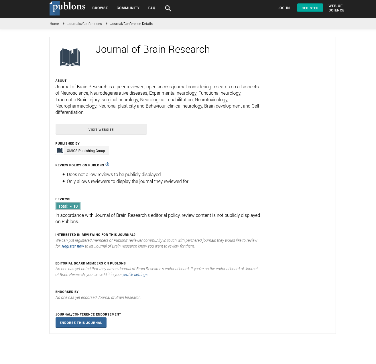Click the Visit Website button
This screenshot has height=364, width=376.
coord(101,129)
